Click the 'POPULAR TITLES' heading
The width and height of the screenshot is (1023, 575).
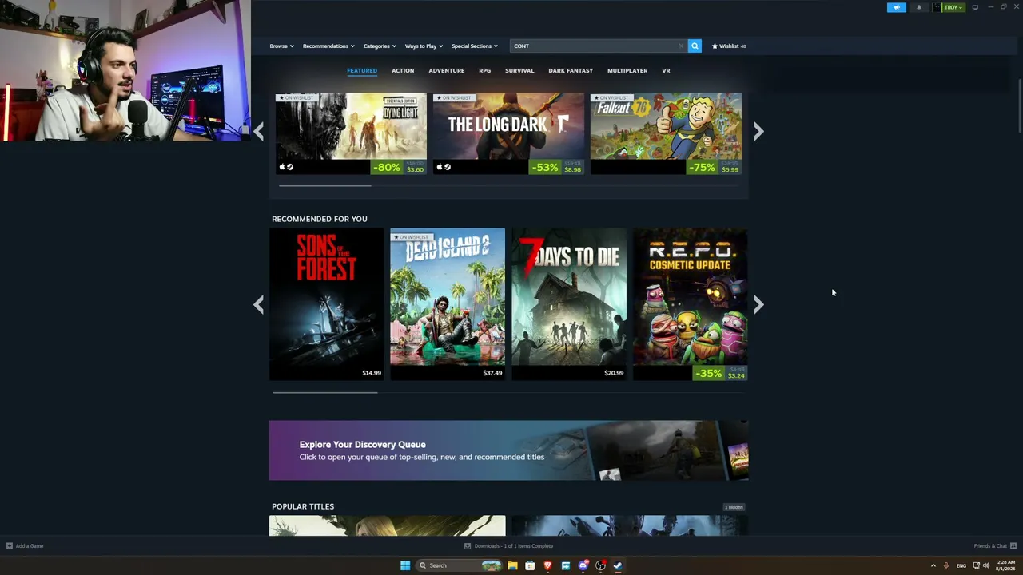[303, 506]
